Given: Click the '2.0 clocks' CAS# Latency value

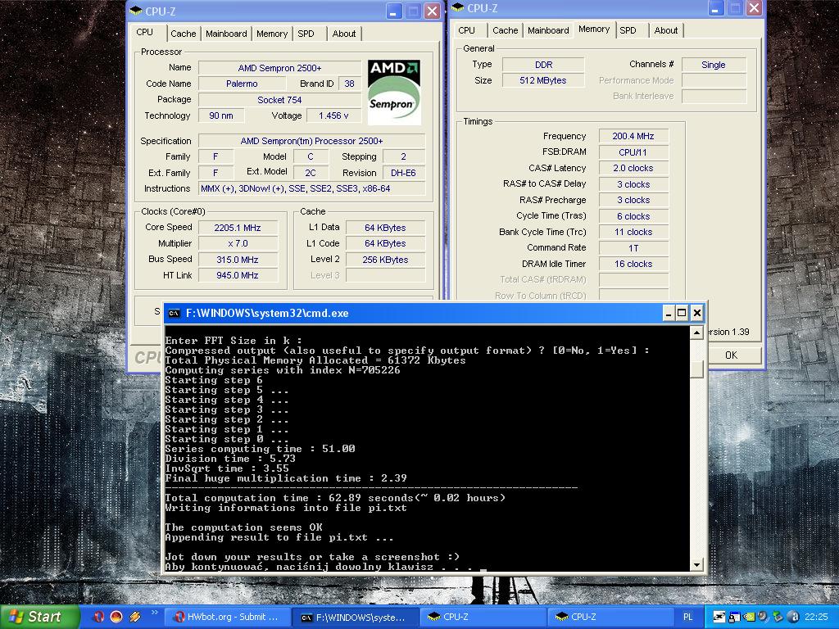Looking at the screenshot, I should [x=633, y=168].
